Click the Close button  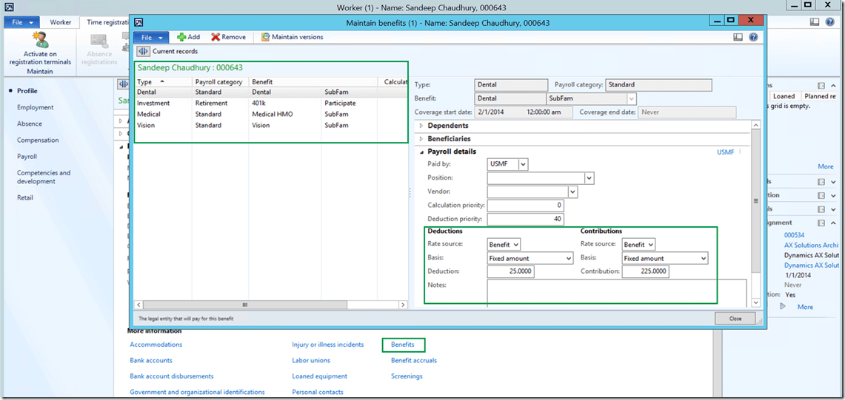point(735,319)
